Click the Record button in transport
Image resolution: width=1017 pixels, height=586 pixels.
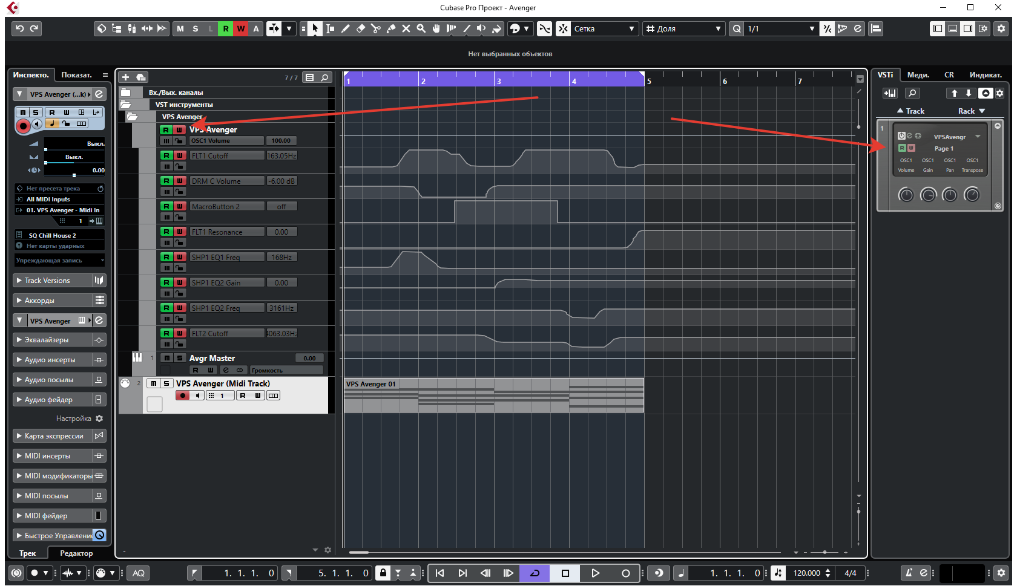(625, 573)
